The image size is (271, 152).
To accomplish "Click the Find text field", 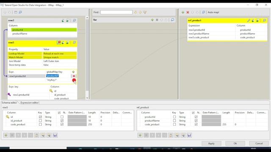I will [116, 12].
